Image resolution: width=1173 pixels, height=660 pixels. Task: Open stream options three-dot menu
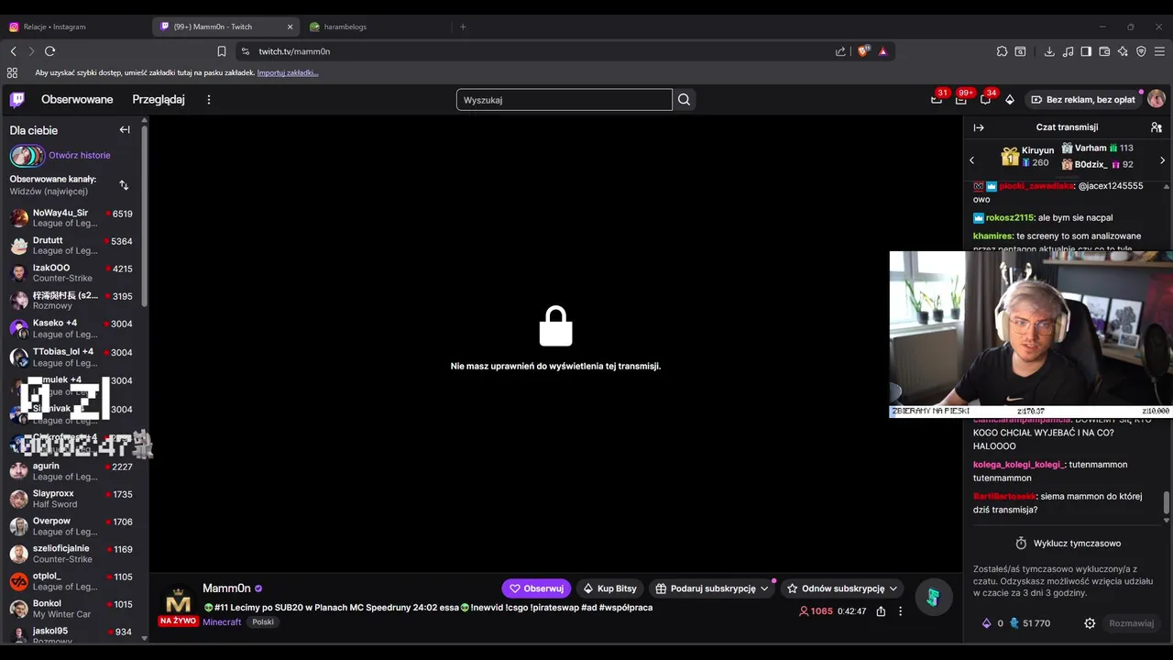pos(900,611)
